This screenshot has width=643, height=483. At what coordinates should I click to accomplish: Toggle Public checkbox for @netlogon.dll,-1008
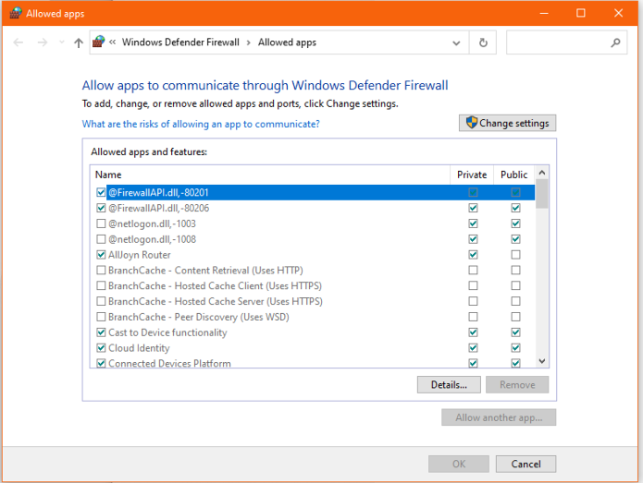[x=515, y=239]
